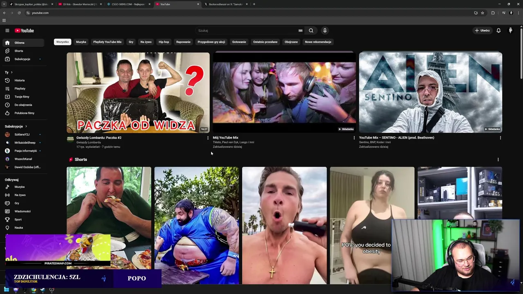This screenshot has height=294, width=523.
Task: Open MrSuicideSheep subscription channel
Action: click(x=23, y=143)
